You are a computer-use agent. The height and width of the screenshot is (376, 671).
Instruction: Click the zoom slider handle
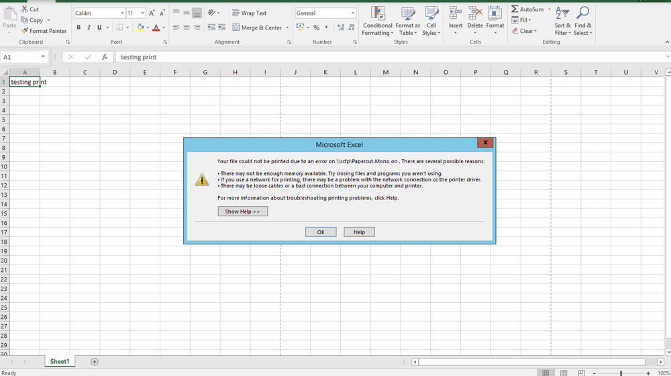coord(621,373)
